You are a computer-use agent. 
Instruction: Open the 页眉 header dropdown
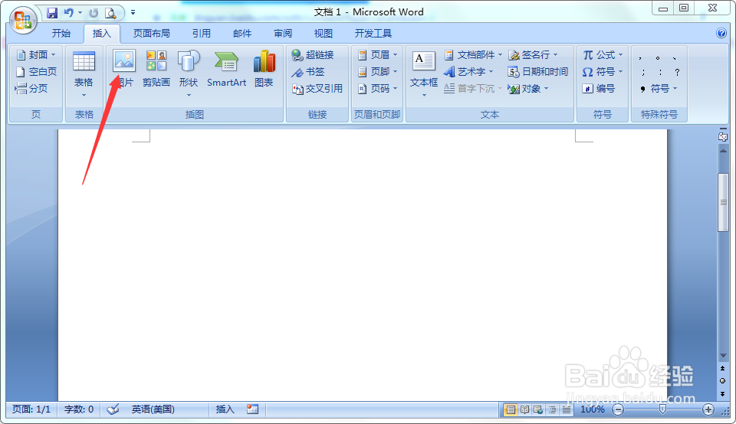[x=378, y=55]
